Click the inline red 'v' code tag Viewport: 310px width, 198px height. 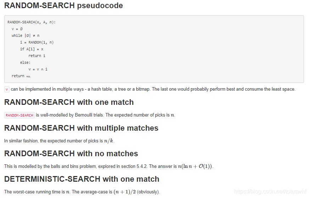[7, 89]
